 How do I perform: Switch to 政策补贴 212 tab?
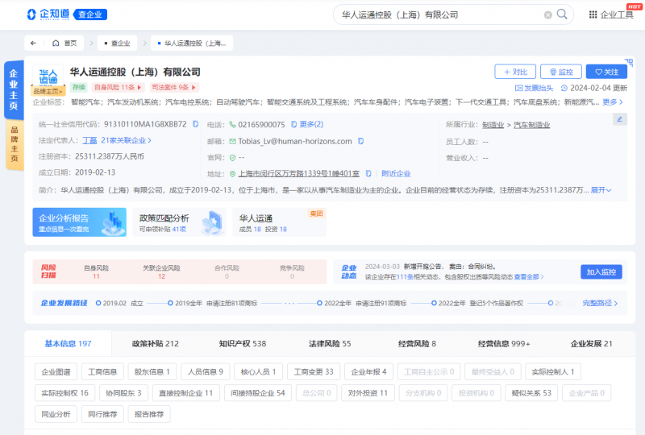coord(156,344)
